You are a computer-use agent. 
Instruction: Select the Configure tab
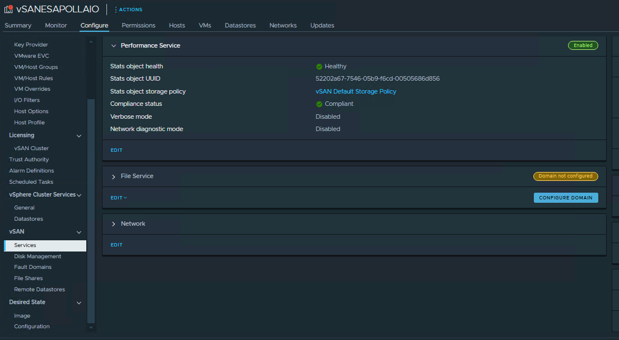[x=94, y=25]
